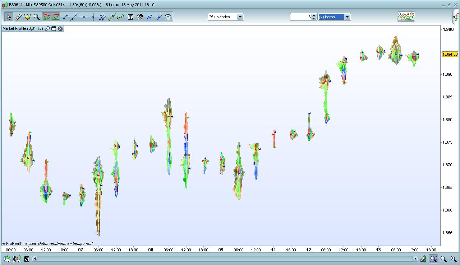The height and width of the screenshot is (265, 460).
Task: Open the alarm bell alerts tool
Action: (28, 17)
